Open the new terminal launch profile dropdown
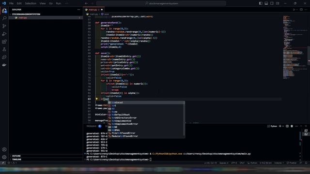Image resolution: width=310 pixels, height=174 pixels. coord(283,126)
